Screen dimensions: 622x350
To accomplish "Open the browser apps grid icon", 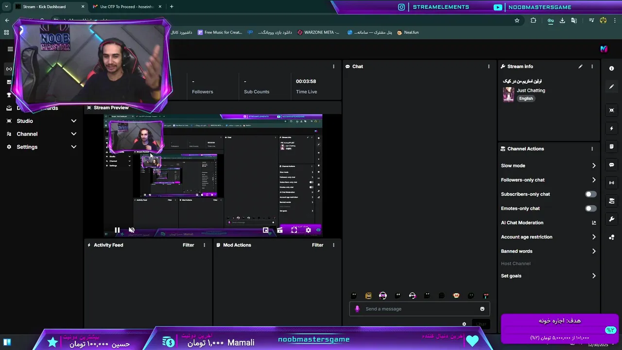I will coord(6,33).
